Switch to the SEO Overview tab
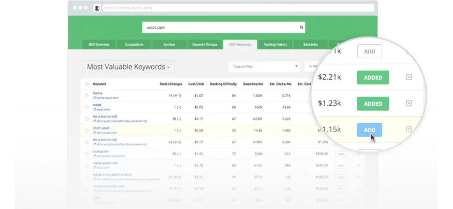 pyautogui.click(x=99, y=45)
